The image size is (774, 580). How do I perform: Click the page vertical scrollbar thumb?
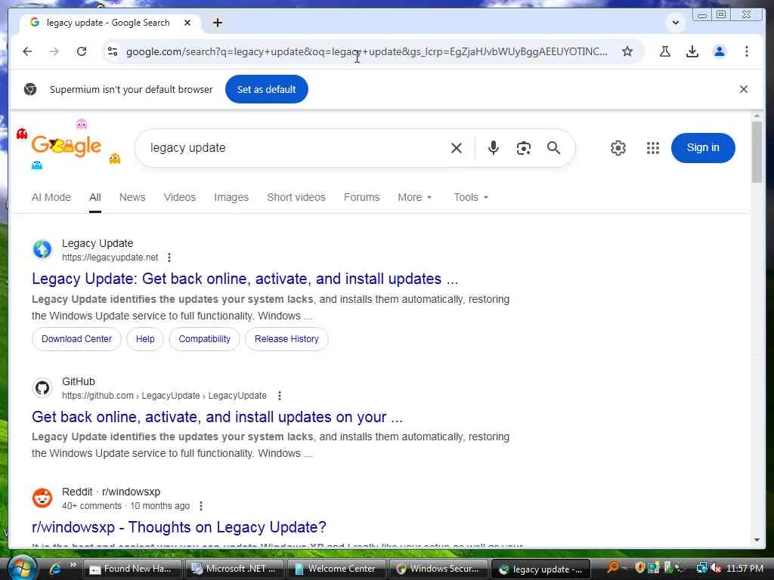click(756, 152)
